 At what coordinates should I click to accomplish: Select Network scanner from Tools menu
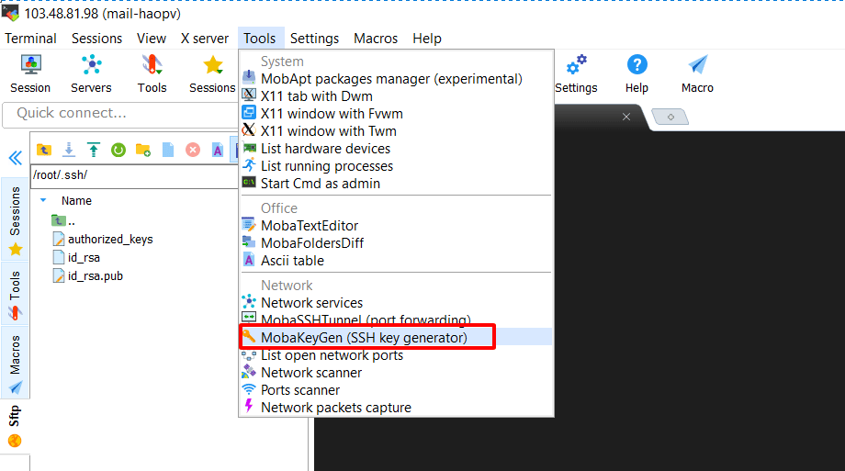(311, 373)
